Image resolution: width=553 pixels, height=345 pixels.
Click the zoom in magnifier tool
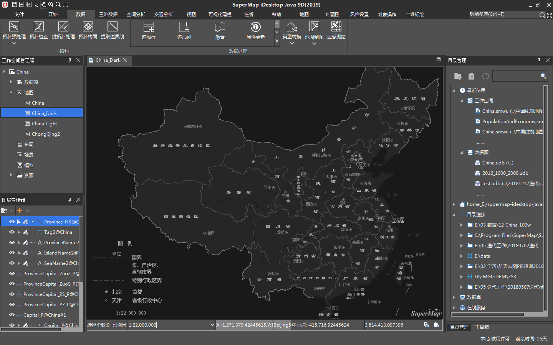(51, 4)
